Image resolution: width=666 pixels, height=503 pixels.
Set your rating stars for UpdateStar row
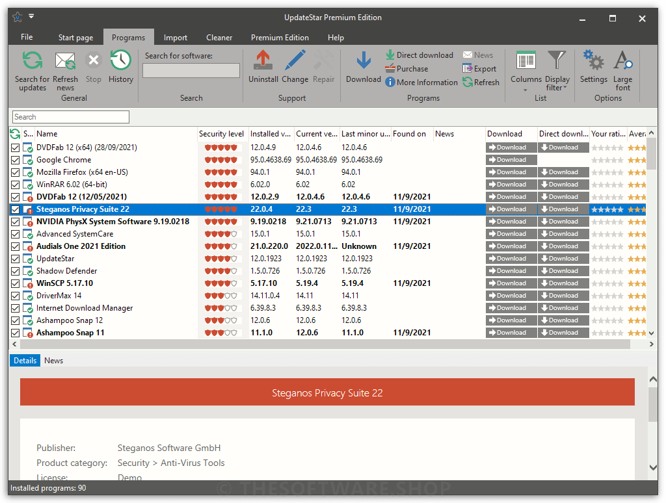click(607, 259)
